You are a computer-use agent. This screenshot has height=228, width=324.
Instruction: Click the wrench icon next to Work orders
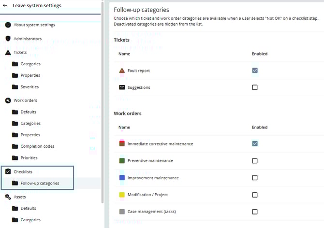[8, 100]
